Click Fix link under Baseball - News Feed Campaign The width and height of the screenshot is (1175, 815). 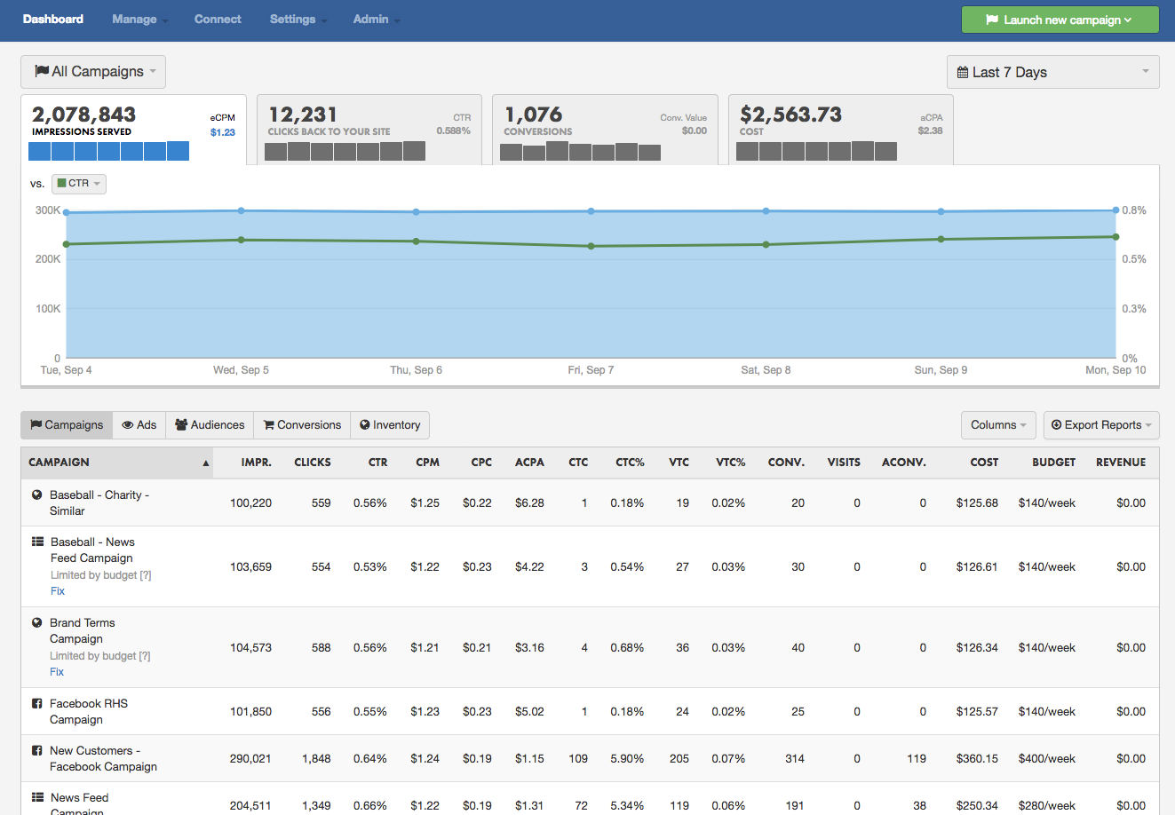pos(58,591)
